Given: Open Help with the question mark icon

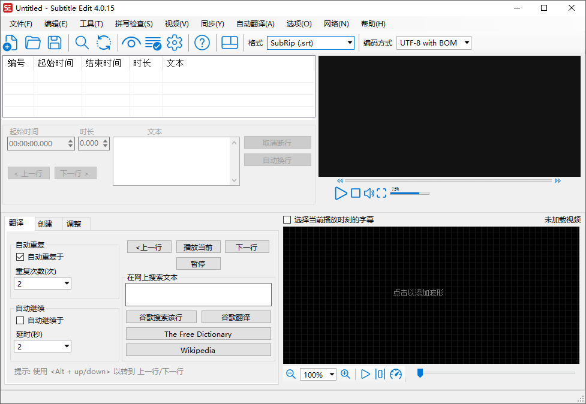Looking at the screenshot, I should [x=202, y=42].
